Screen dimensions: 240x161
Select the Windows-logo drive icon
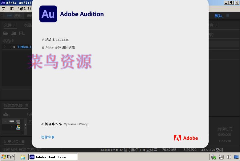18,127
